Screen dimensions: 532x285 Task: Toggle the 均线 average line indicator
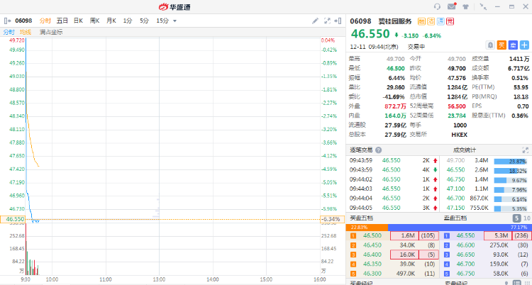(x=26, y=32)
